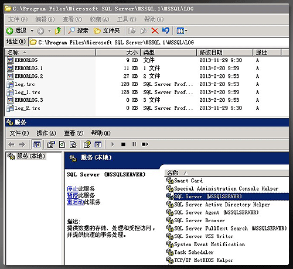Click the Stop Service square button
The image size is (293, 269).
click(x=123, y=144)
